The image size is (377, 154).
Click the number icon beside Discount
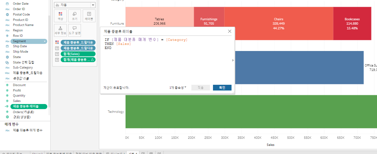7,85
